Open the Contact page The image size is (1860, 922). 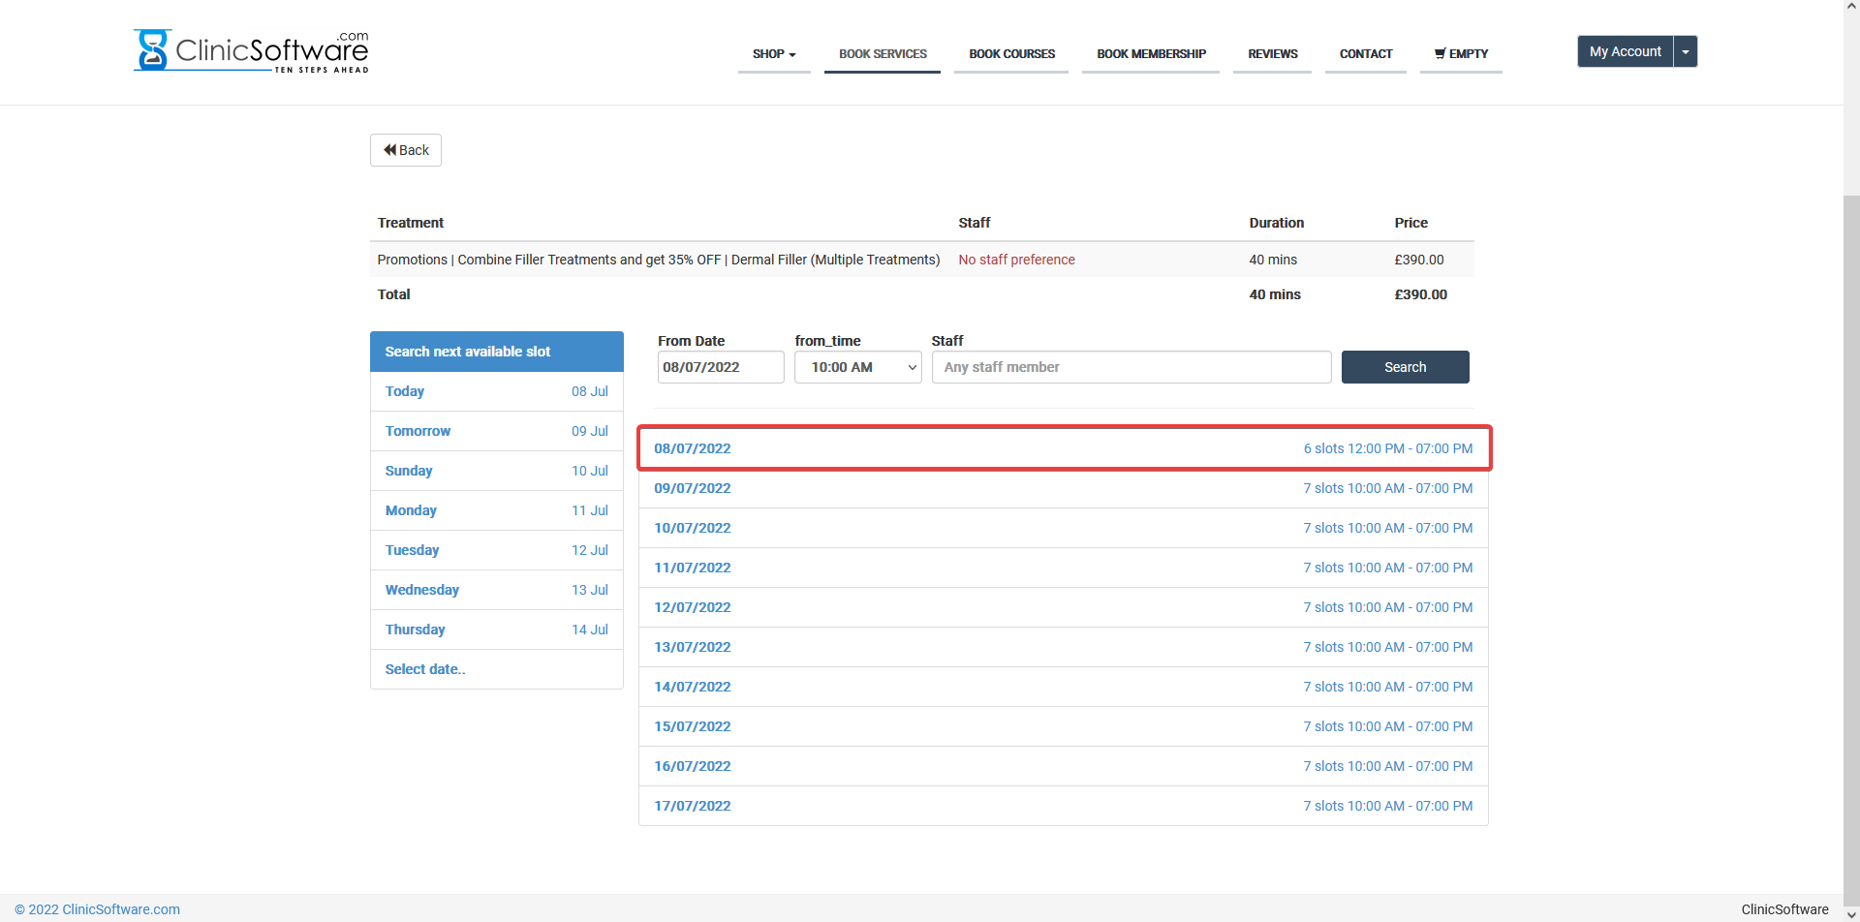(1365, 54)
